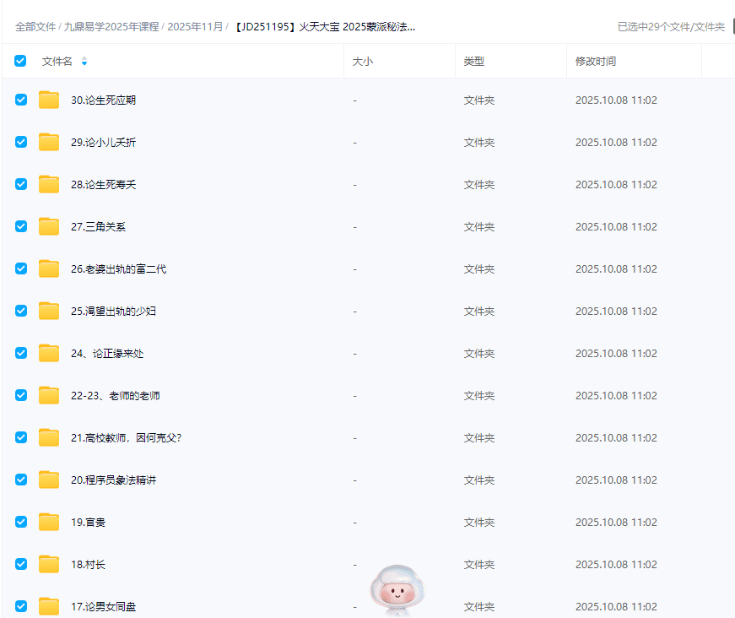Click the folder icon for 27.三角关系
The image size is (735, 618).
click(x=49, y=226)
